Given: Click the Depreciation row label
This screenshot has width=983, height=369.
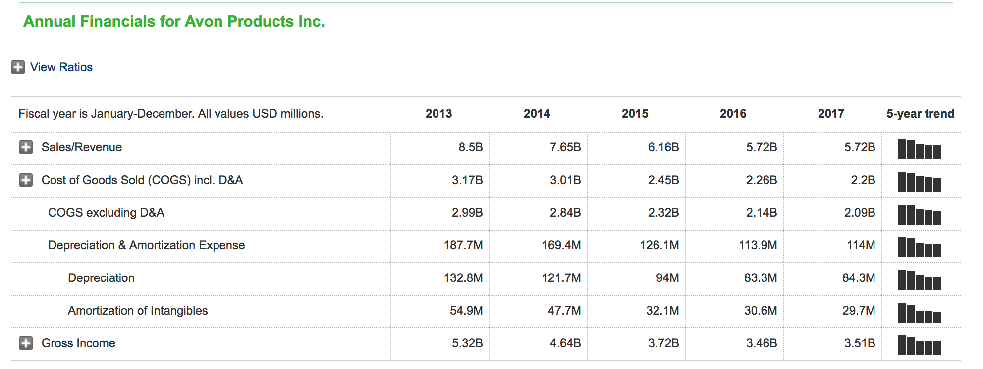Looking at the screenshot, I should (101, 278).
